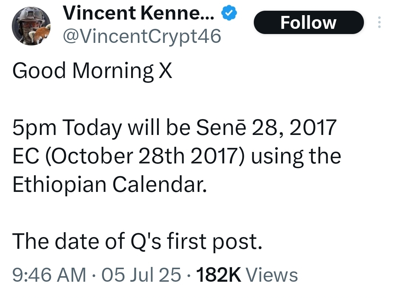Select the 'Senē 28, 2017' date text
The height and width of the screenshot is (298, 399).
tap(266, 127)
